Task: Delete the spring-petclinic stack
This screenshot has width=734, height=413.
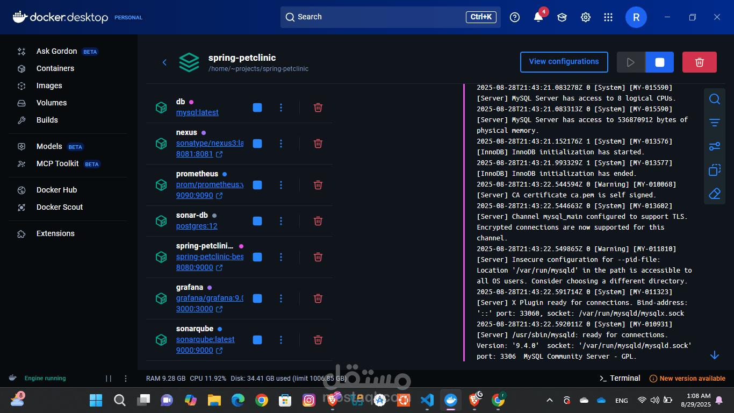Action: (700, 62)
